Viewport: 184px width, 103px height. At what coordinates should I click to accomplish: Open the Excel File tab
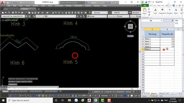145,5
